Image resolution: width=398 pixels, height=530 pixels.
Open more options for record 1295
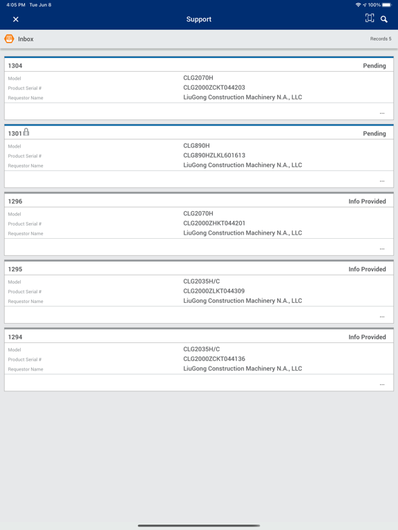[x=382, y=317]
